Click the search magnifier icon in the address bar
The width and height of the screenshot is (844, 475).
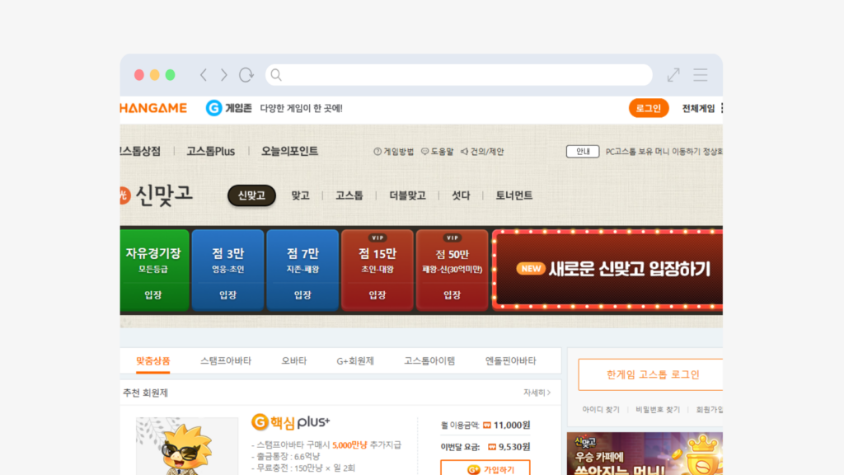pos(276,75)
